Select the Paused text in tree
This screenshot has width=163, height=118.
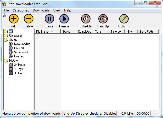coord(19,48)
